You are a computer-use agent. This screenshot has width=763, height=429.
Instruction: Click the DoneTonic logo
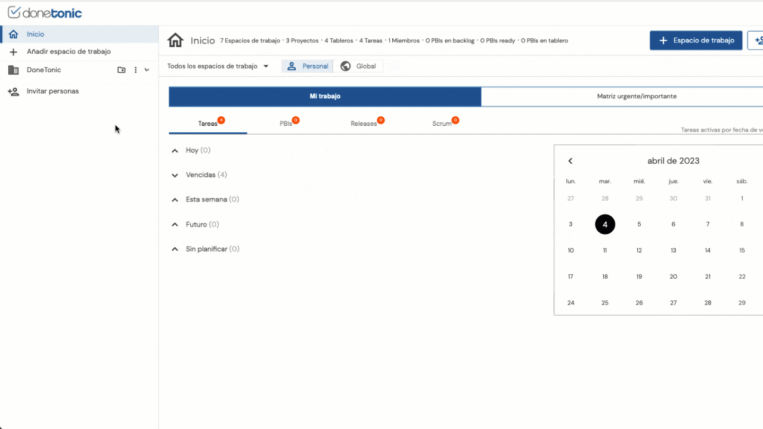coord(45,13)
